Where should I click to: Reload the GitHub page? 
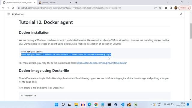click(x=13, y=8)
